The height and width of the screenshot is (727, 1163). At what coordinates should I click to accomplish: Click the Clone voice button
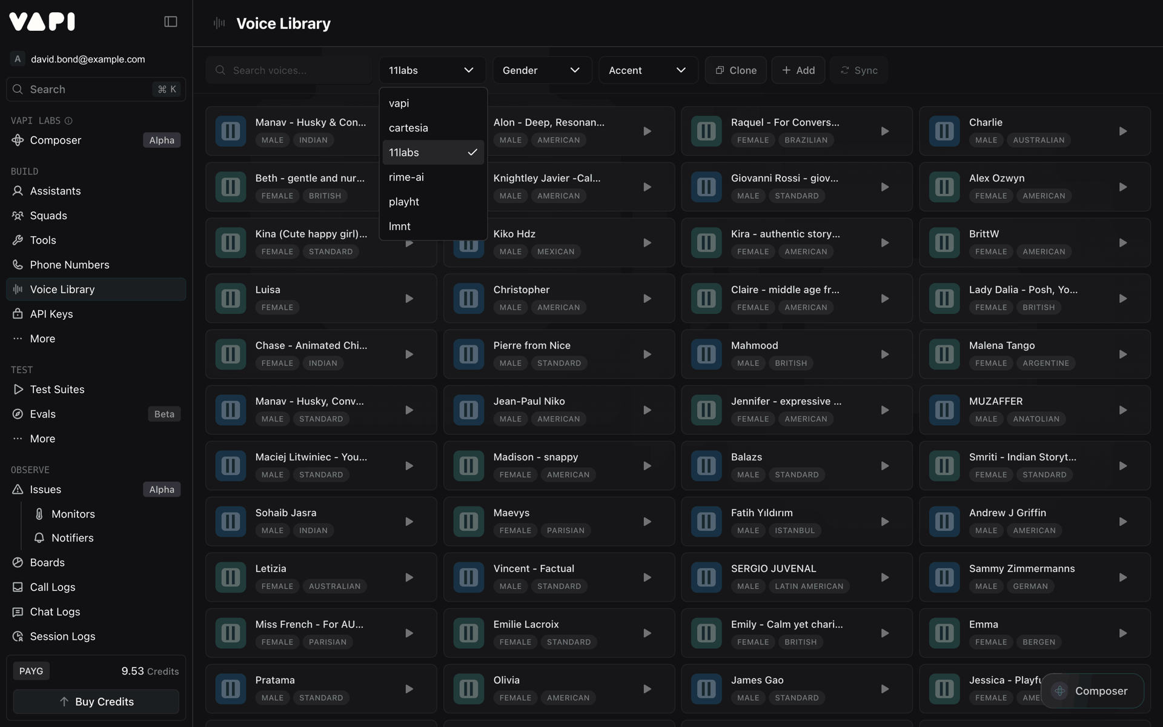coord(736,70)
